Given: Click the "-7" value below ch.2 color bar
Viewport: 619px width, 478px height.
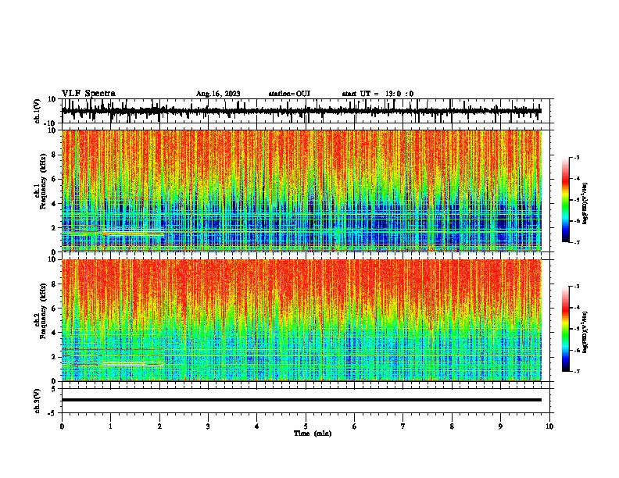Looking at the screenshot, I should coord(576,371).
